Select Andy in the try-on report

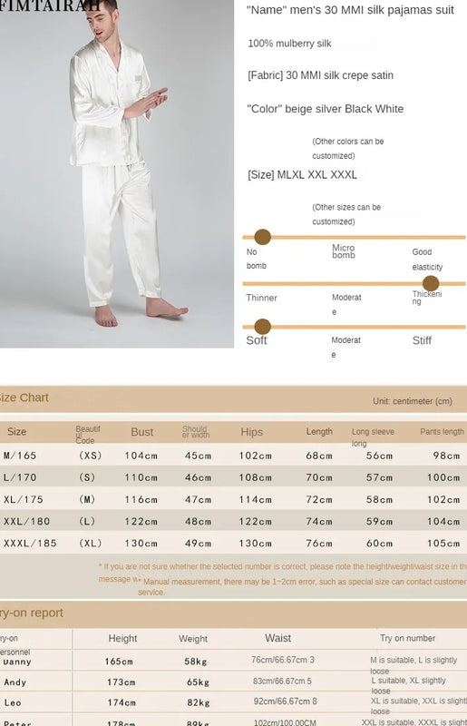(x=15, y=682)
